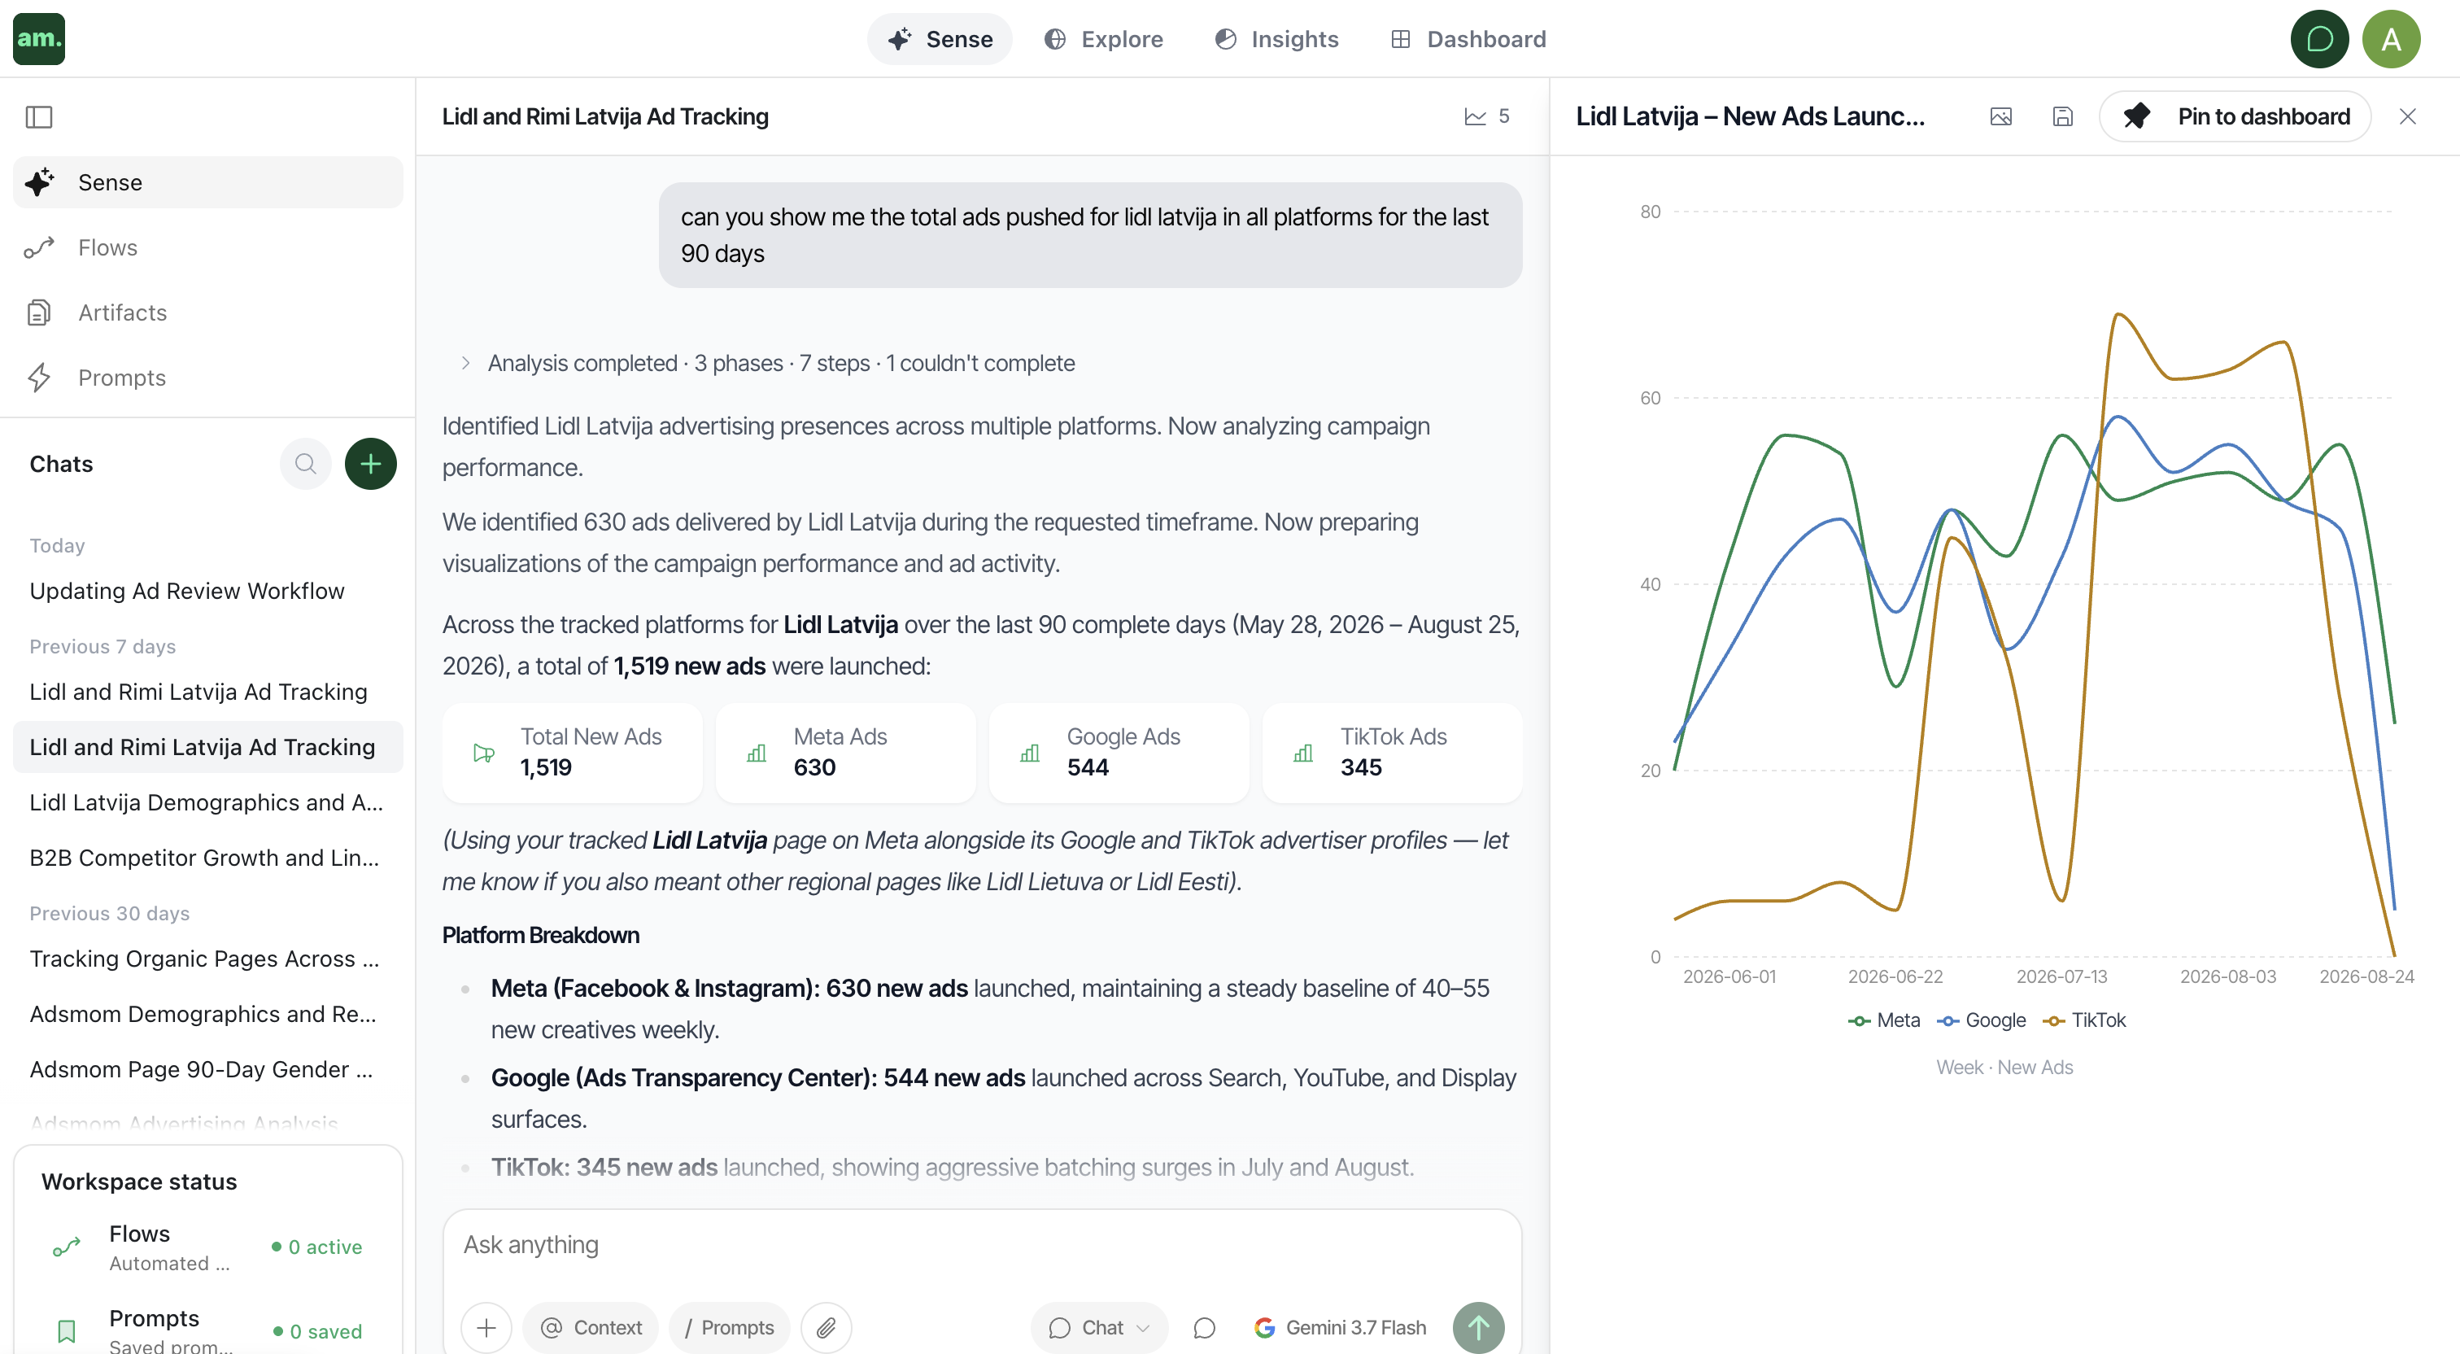Toggle TikTok series in chart legend
2460x1354 pixels.
tap(2083, 1020)
